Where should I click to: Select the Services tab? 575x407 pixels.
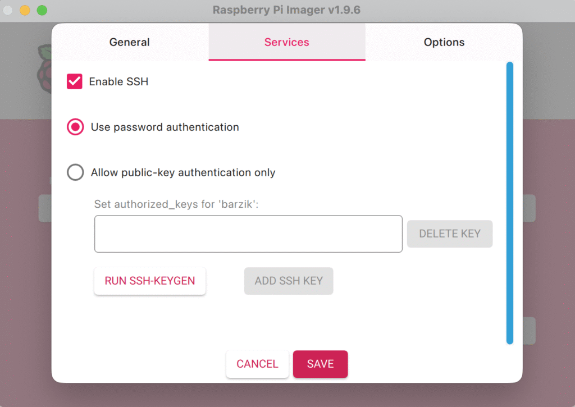(286, 42)
